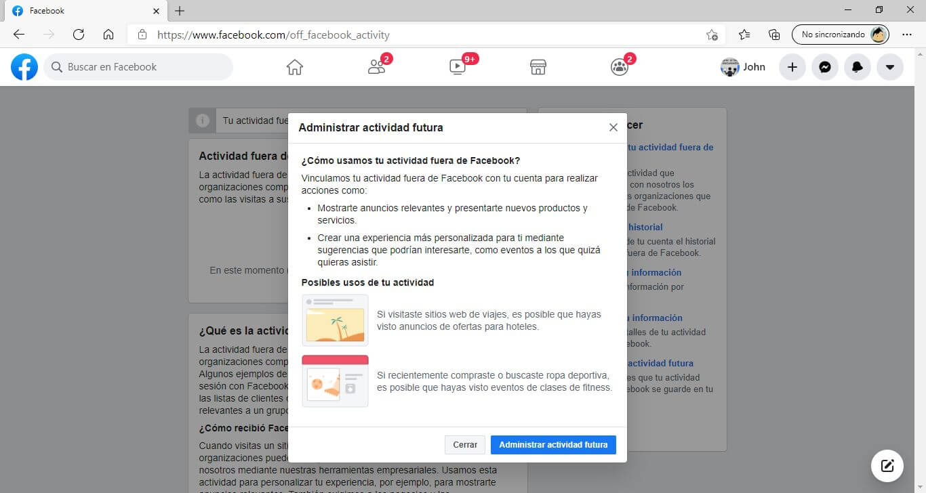The image size is (926, 493).
Task: Click the browser home button
Action: pyautogui.click(x=108, y=35)
